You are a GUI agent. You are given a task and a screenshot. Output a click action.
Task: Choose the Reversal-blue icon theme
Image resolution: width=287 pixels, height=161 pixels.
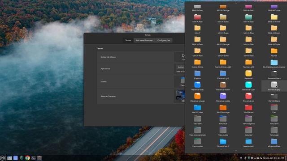pyautogui.click(x=197, y=86)
